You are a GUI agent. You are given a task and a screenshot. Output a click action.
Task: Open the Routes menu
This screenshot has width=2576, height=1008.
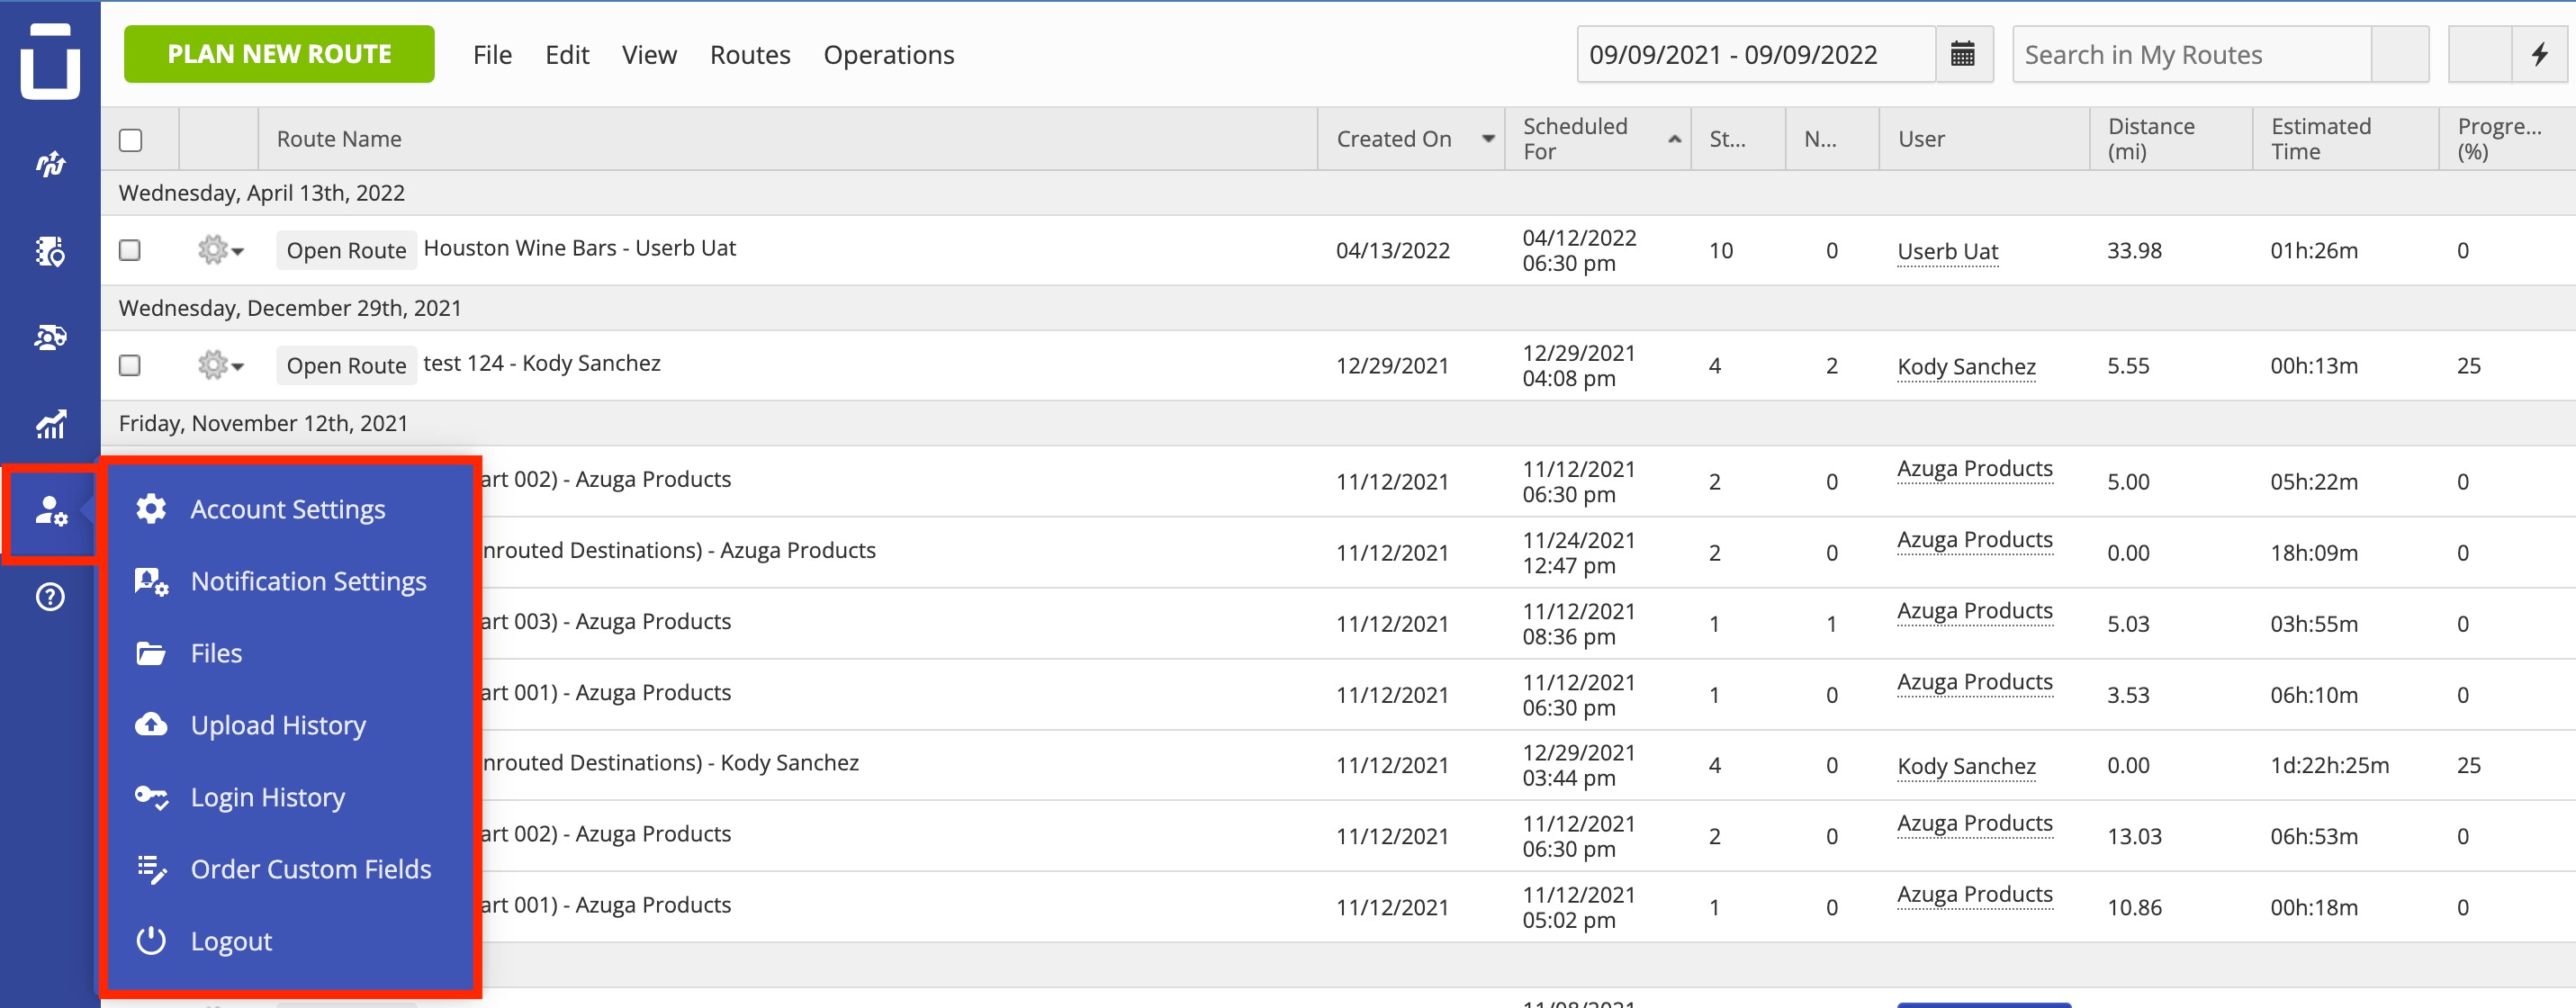point(750,54)
